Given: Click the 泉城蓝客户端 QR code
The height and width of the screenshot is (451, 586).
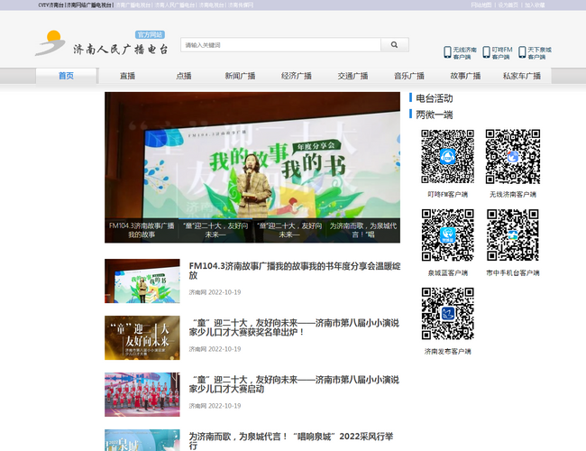Looking at the screenshot, I should point(447,235).
